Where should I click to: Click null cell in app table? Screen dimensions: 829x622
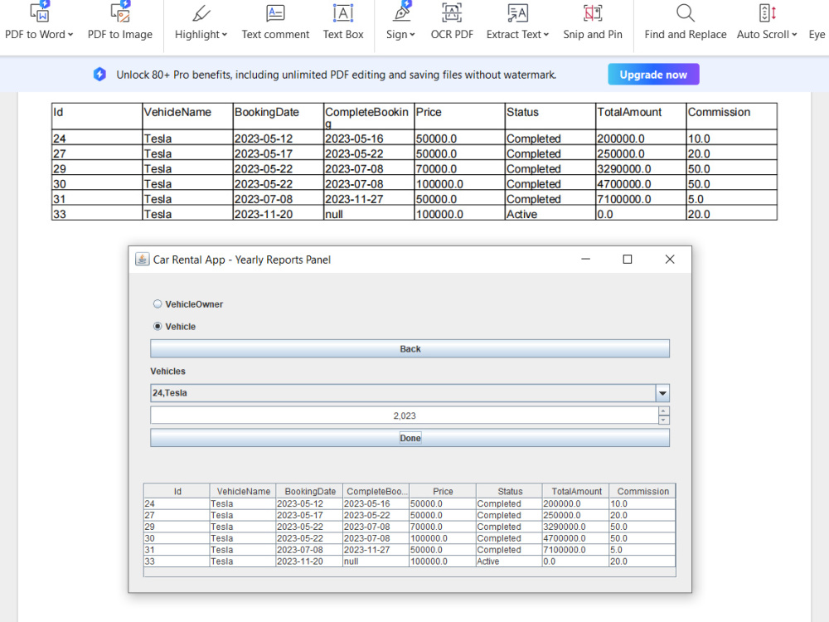tap(376, 561)
